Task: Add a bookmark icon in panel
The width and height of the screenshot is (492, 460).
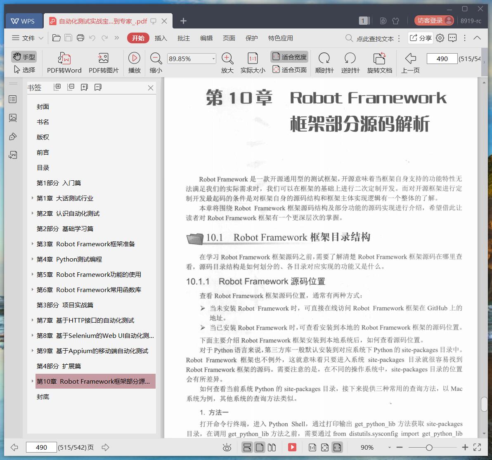Action: 84,87
